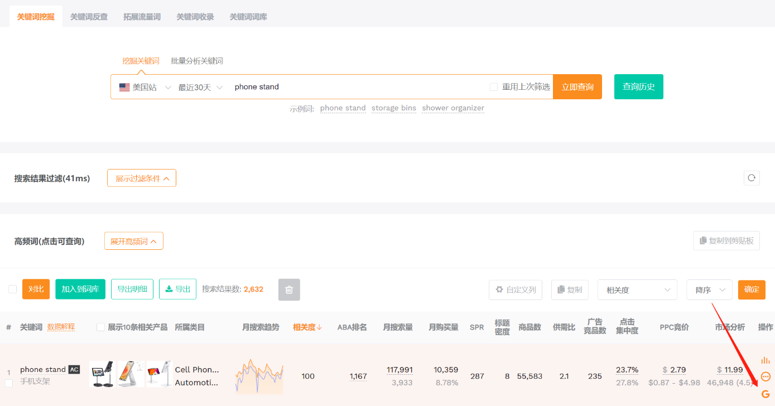
Task: Switch to 拓展流量词 tab
Action: (142, 17)
